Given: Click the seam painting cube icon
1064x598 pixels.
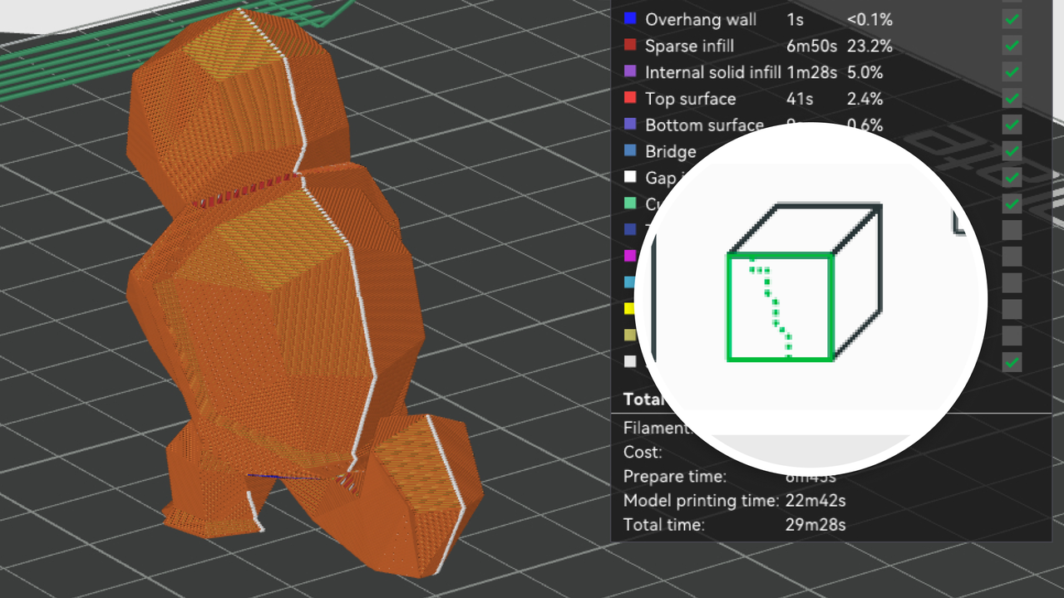Looking at the screenshot, I should (x=802, y=282).
